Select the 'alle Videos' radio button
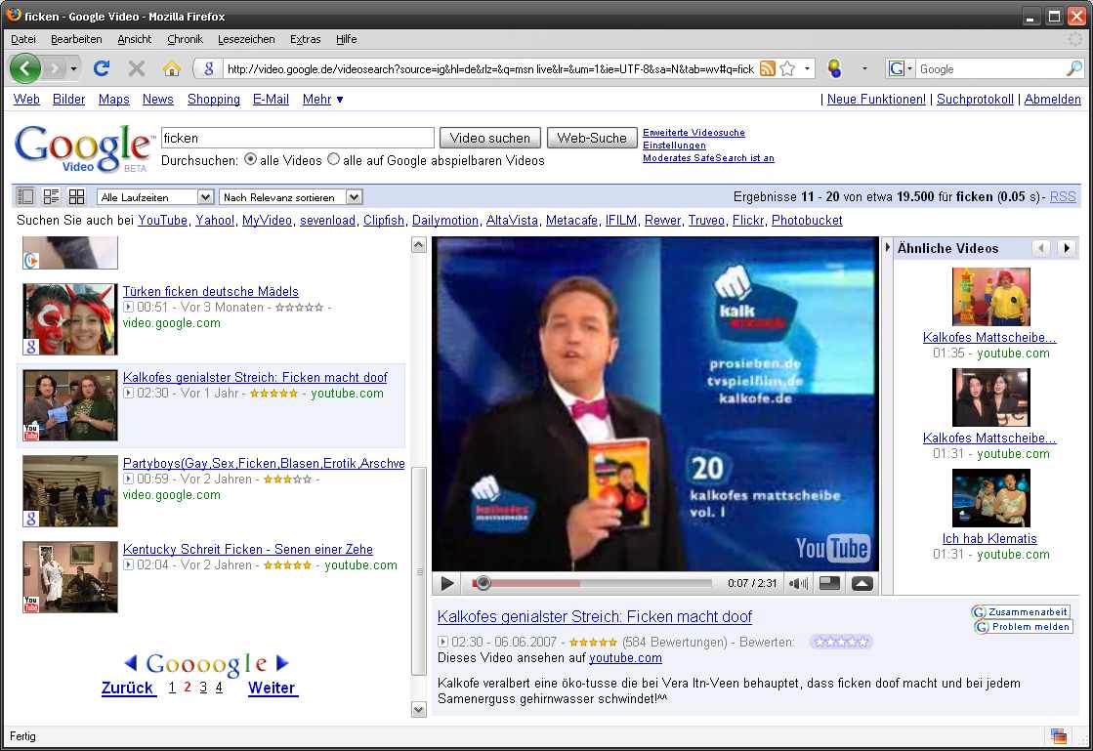Screen dimensions: 1093x751 (250, 159)
